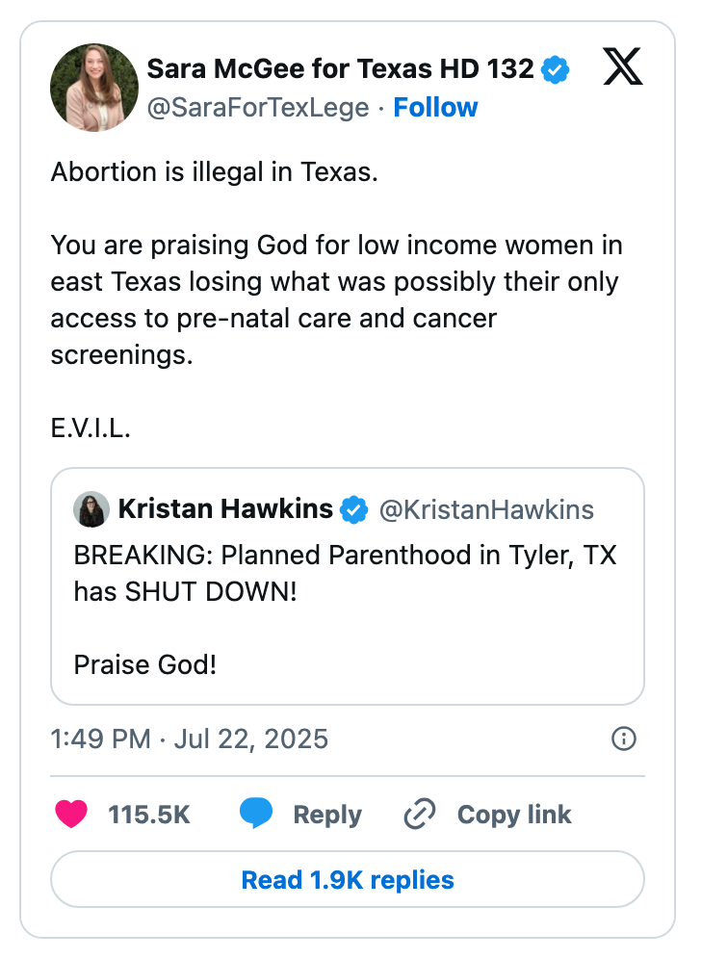Click the Copy link text

[514, 815]
